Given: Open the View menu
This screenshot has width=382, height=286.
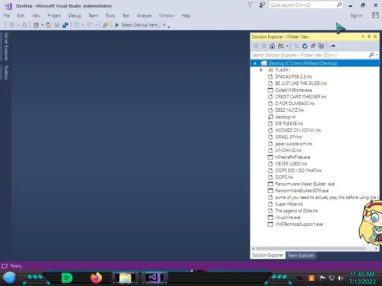Looking at the screenshot, I should click(x=36, y=16).
